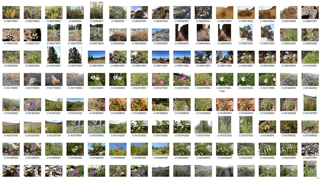Click cloud sync icon beside N02738D01
The image size is (320, 179).
[x=5, y=21]
